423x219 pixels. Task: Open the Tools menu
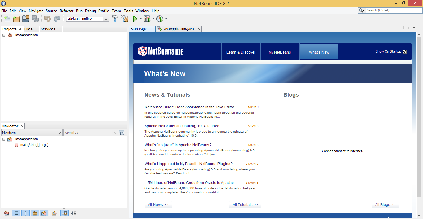pos(128,11)
